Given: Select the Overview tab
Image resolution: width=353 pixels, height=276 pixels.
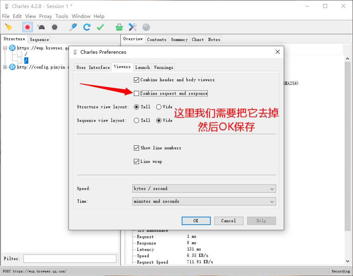Looking at the screenshot, I should [133, 39].
